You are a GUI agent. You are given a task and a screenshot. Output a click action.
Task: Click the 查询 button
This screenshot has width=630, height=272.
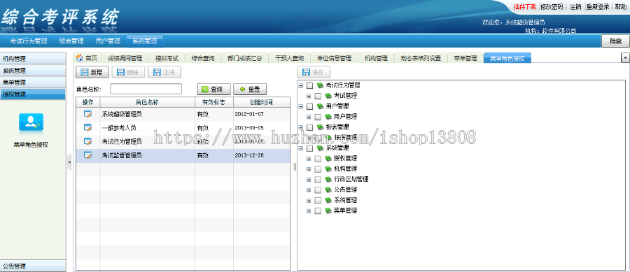click(214, 89)
